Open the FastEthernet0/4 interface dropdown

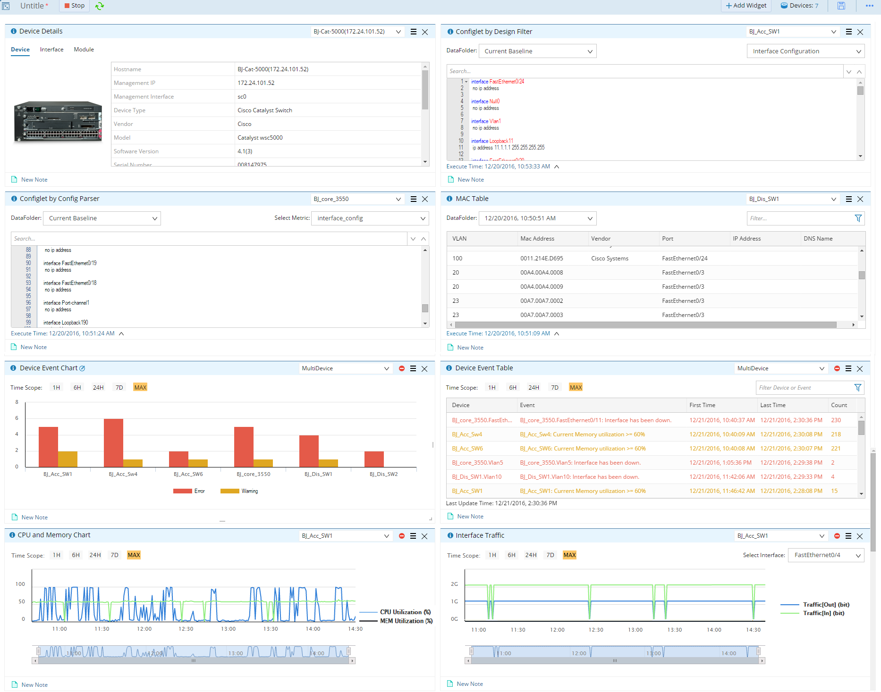[826, 555]
